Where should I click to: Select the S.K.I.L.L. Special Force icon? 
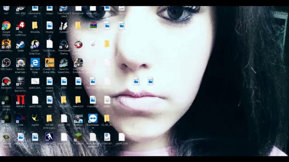click(x=21, y=81)
